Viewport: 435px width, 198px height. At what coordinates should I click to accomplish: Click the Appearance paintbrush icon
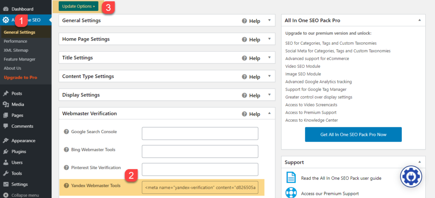(x=6, y=140)
